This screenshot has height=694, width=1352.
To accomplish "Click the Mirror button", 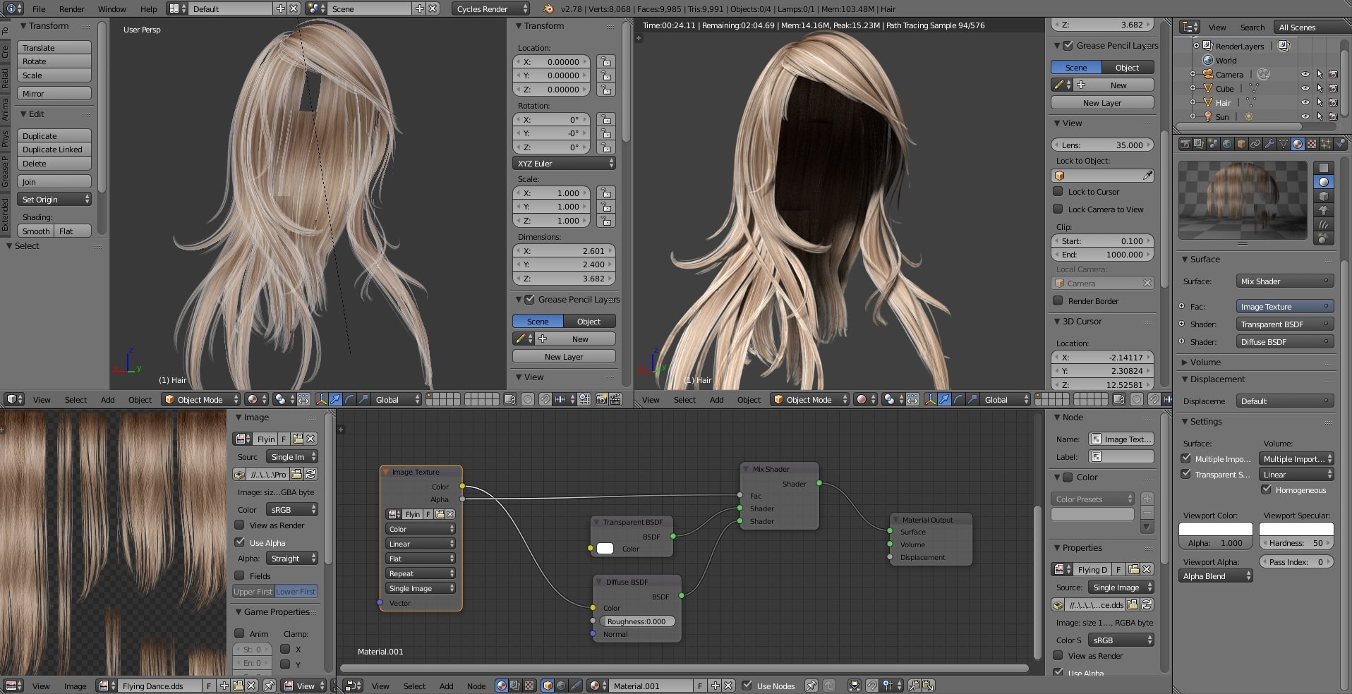I will (x=54, y=93).
